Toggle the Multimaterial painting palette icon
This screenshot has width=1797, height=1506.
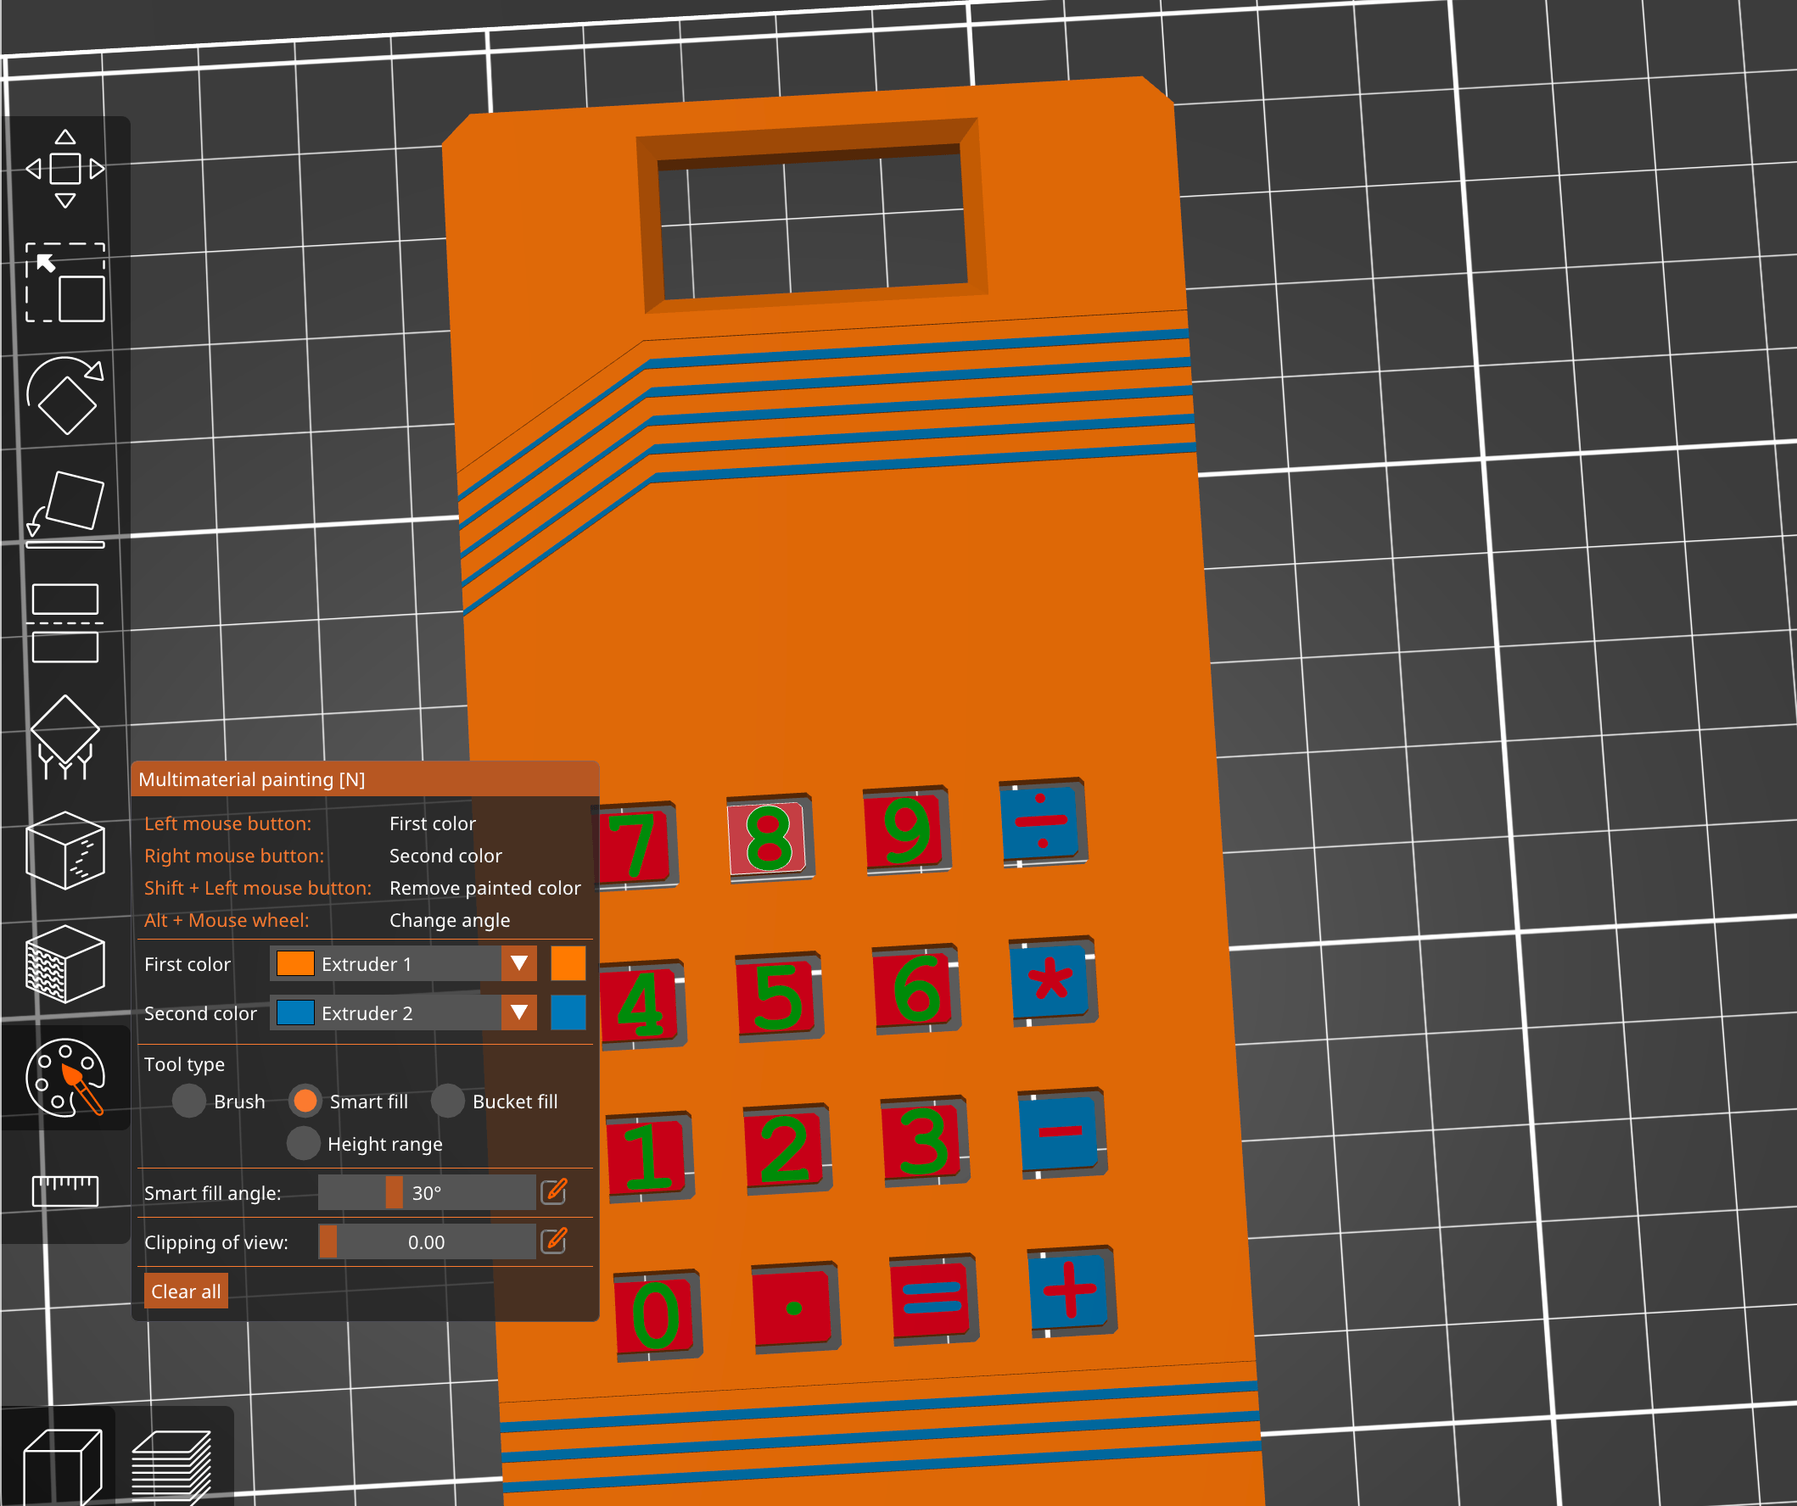tap(65, 1078)
